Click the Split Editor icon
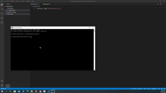Viewport: 166px width, 93px height. (161, 4)
